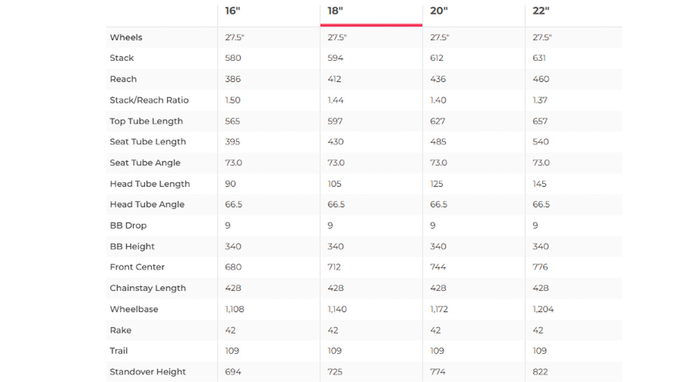Click the Stack row label

pyautogui.click(x=122, y=58)
